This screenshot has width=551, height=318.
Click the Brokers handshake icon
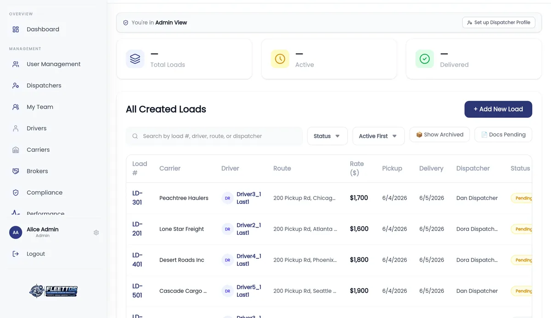(x=16, y=171)
